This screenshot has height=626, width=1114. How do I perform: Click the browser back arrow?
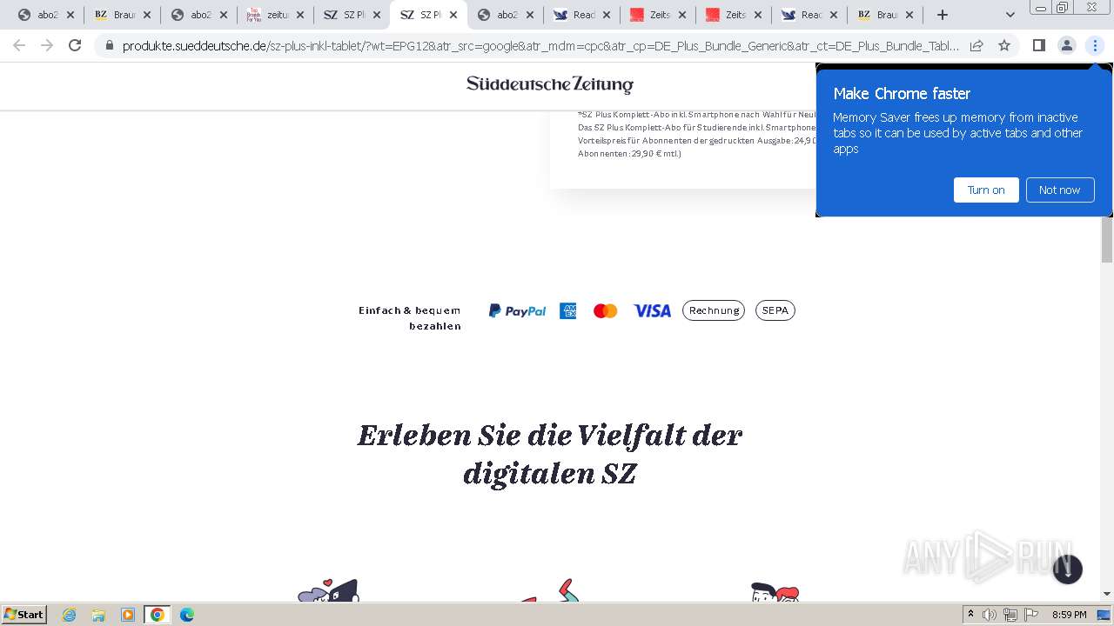click(19, 45)
